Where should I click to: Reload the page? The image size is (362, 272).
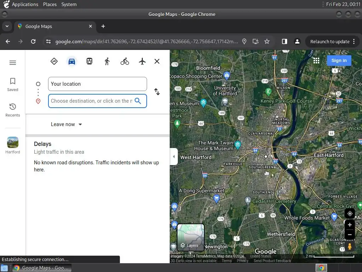coord(33,41)
